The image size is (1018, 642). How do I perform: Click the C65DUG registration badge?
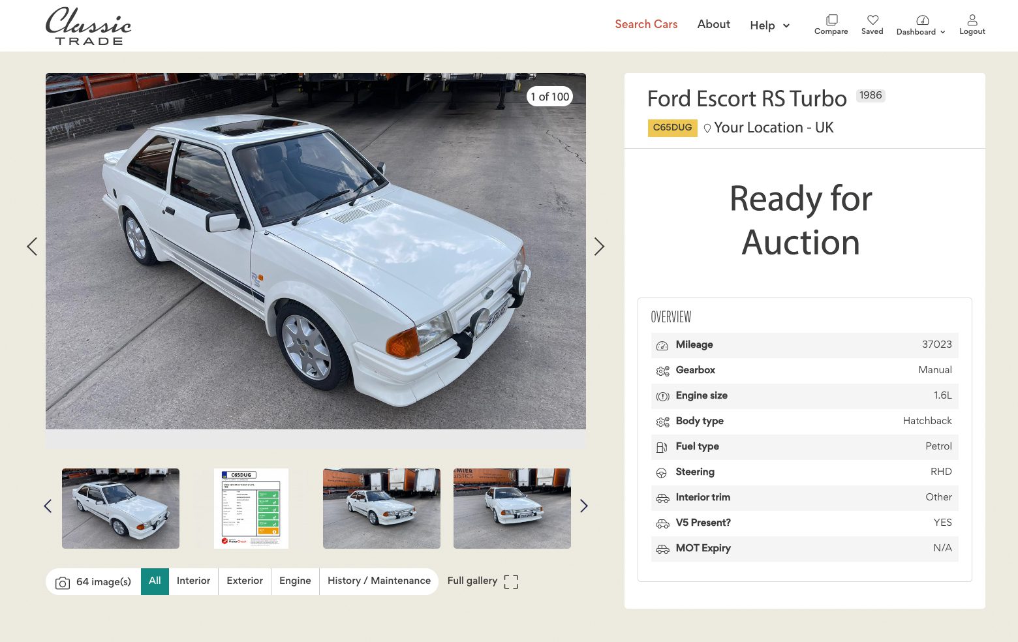(x=672, y=128)
